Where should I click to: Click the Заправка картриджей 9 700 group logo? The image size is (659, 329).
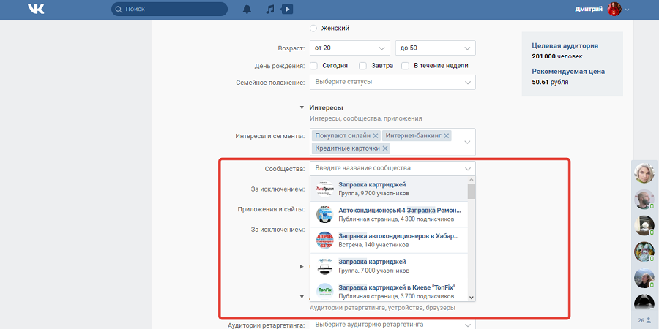(x=324, y=189)
